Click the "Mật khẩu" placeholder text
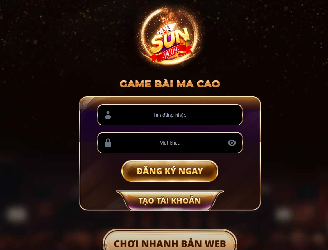This screenshot has width=328, height=250. (170, 143)
